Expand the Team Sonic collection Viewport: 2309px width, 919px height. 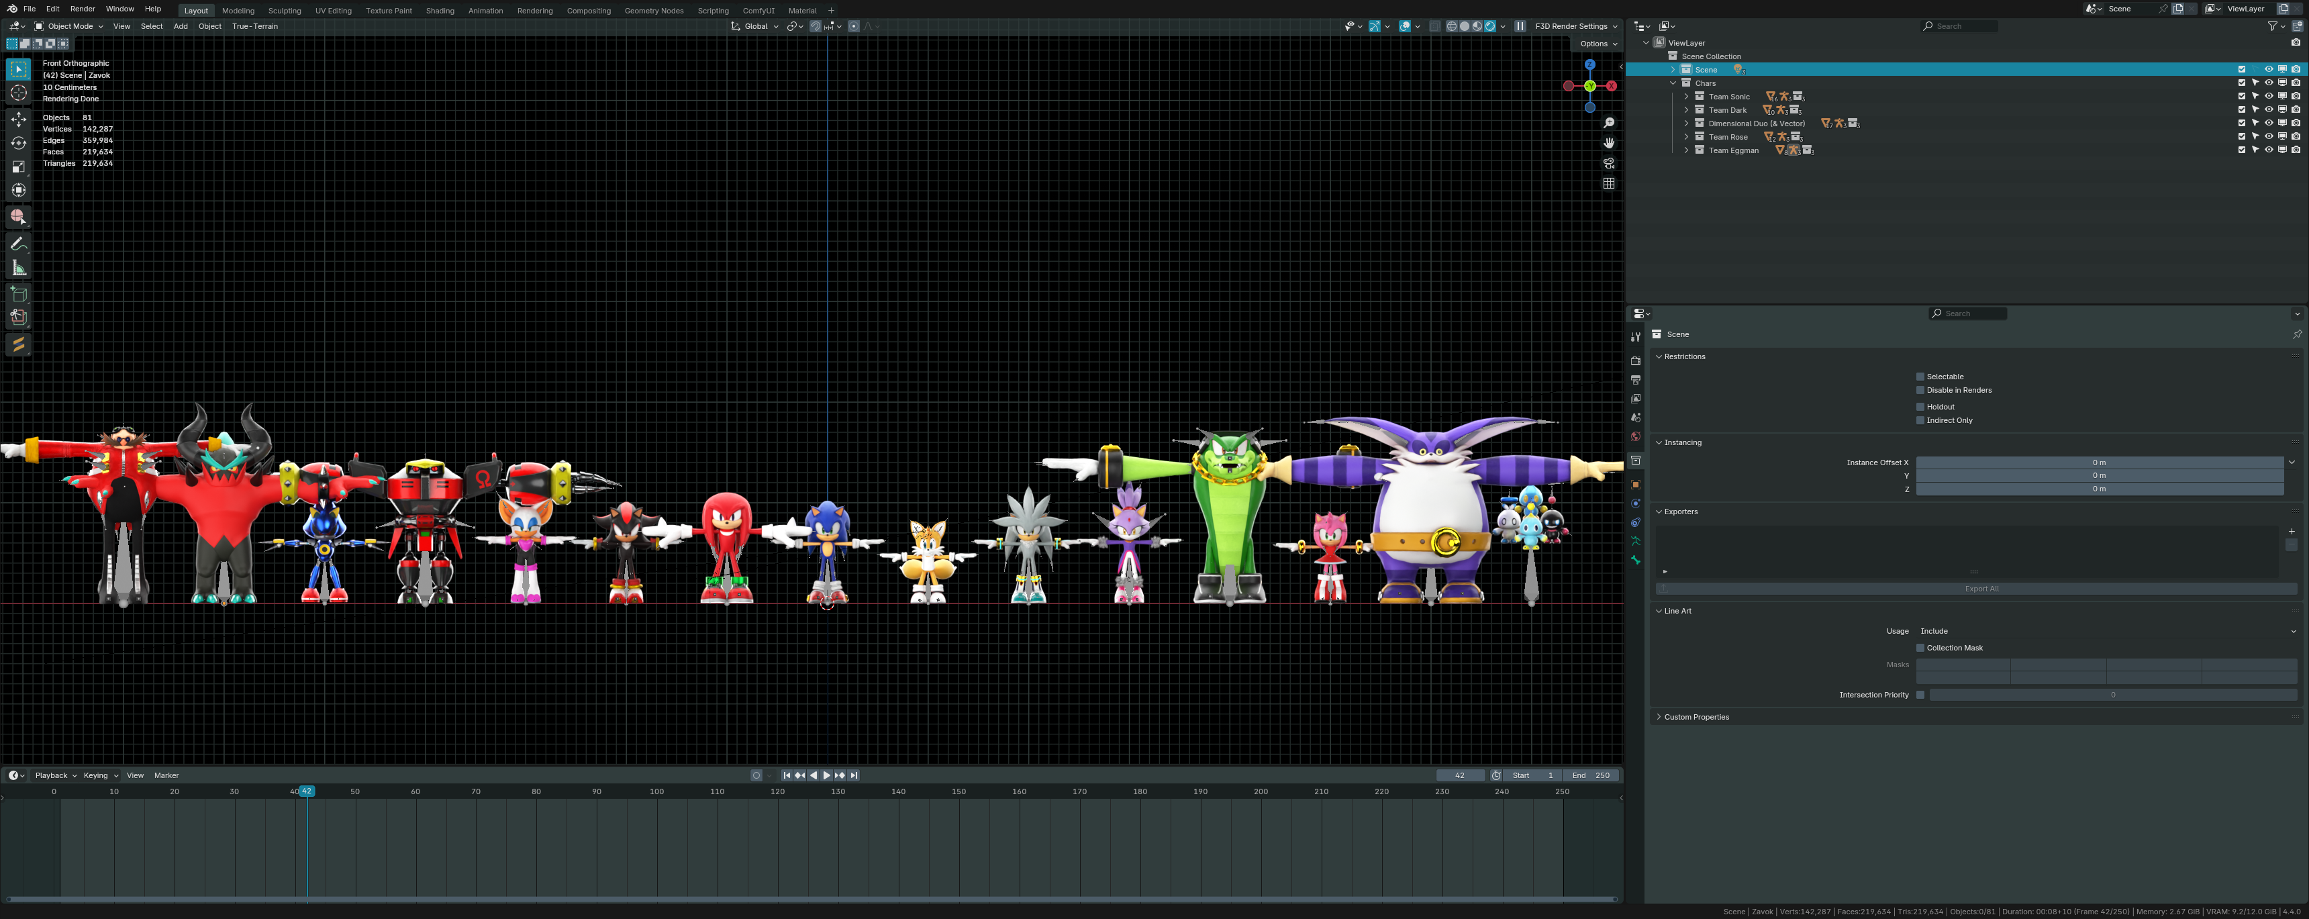point(1686,97)
